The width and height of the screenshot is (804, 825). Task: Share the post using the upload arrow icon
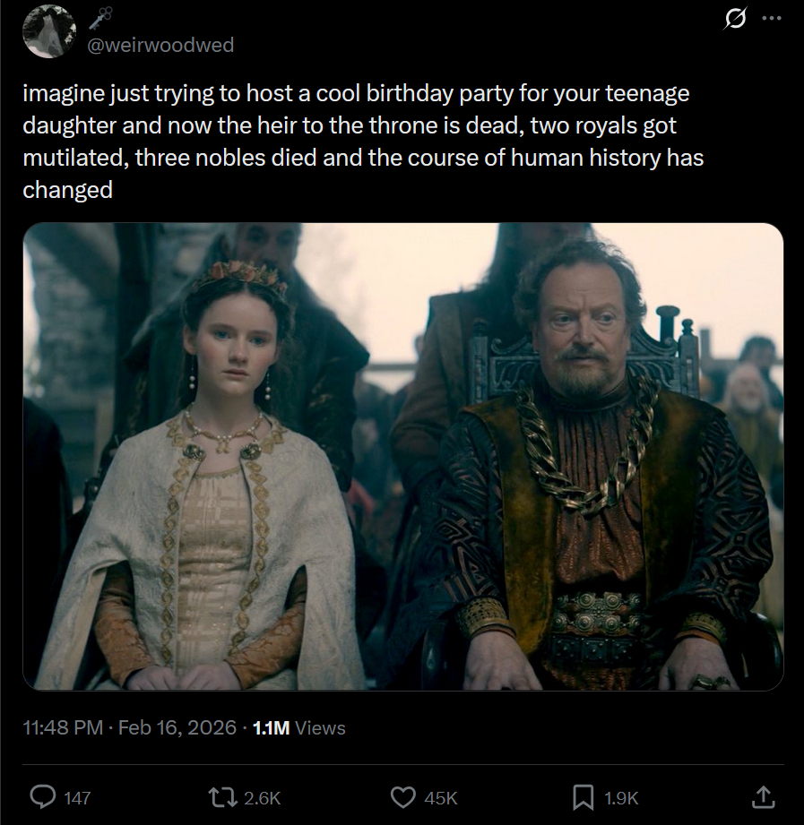pos(762,796)
